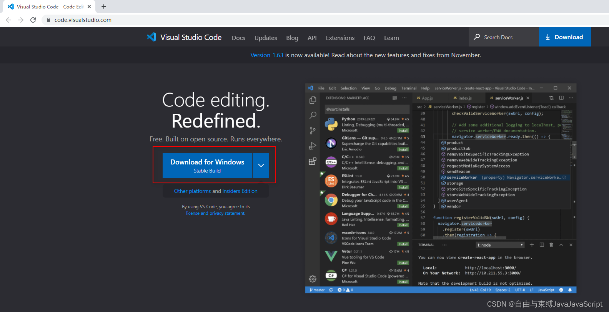Maximize terminal panel using the up chevron

click(561, 245)
